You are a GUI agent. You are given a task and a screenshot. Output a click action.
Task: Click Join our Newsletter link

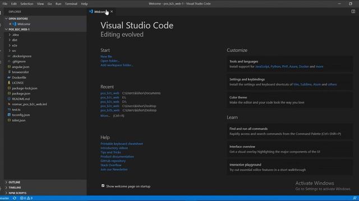point(114,170)
